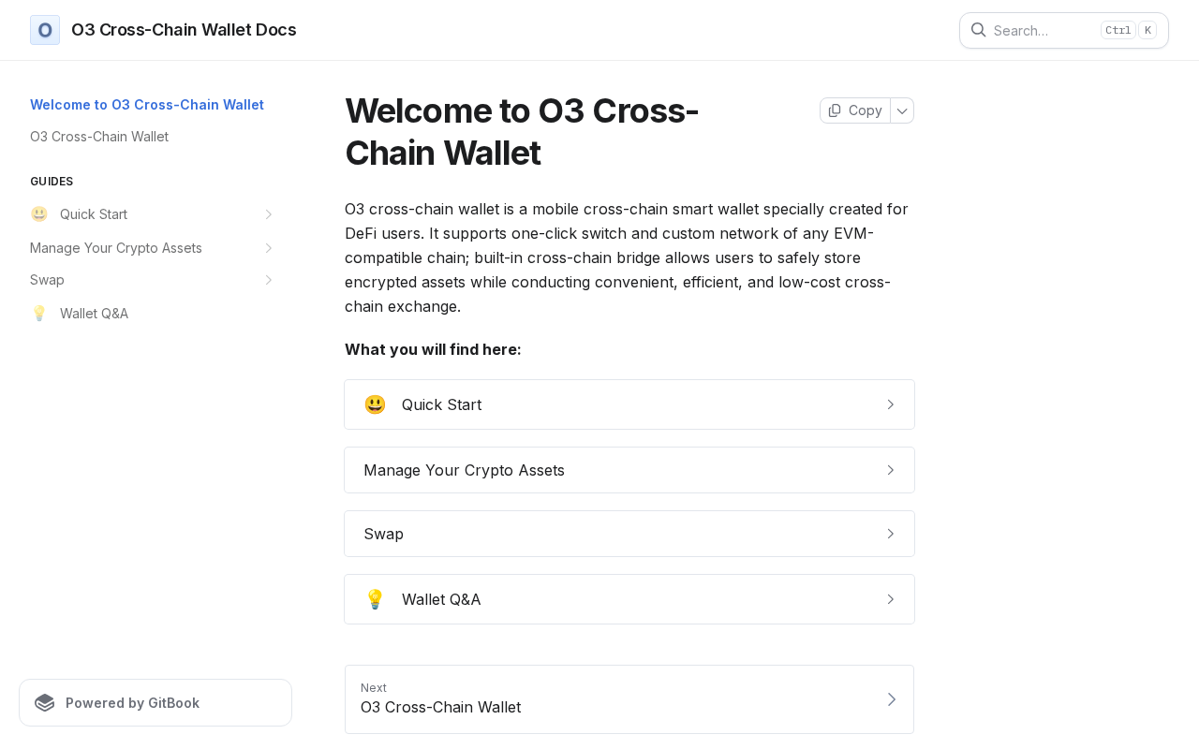Click the search magnifier icon
Image resolution: width=1199 pixels, height=749 pixels.
[x=978, y=30]
